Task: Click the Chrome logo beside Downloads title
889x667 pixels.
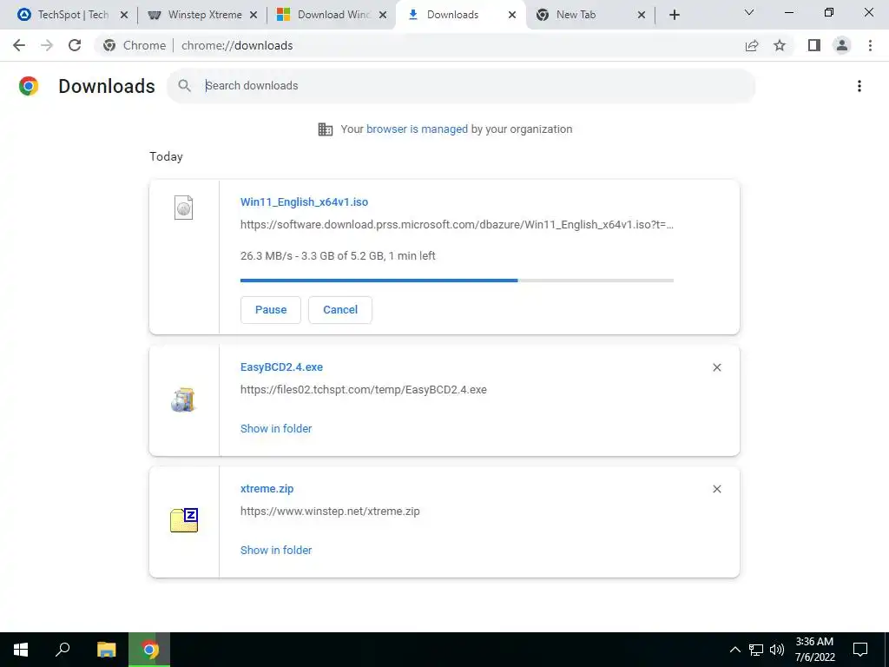Action: point(29,86)
